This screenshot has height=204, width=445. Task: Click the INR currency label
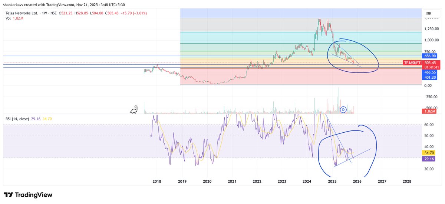coord(429,13)
